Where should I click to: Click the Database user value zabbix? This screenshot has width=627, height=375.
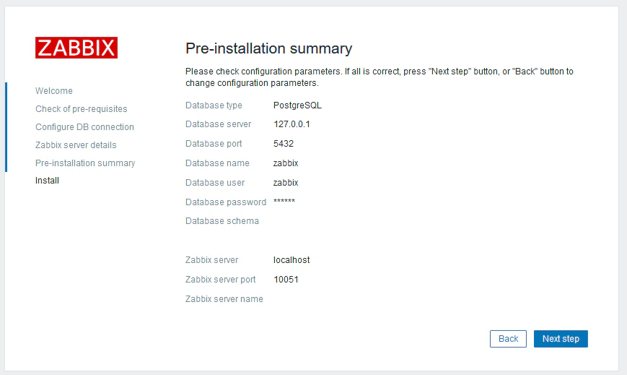click(x=286, y=183)
